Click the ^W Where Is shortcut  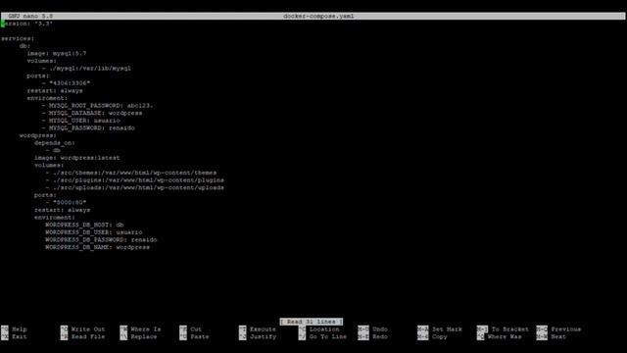(x=140, y=329)
